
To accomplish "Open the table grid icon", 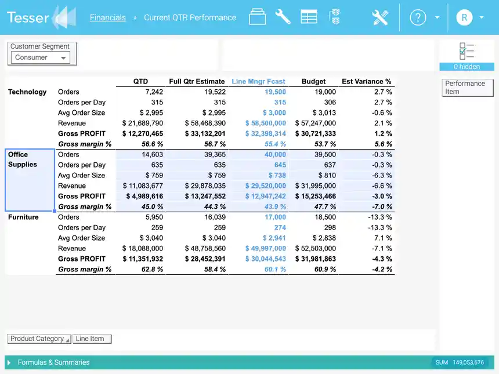I will point(309,17).
